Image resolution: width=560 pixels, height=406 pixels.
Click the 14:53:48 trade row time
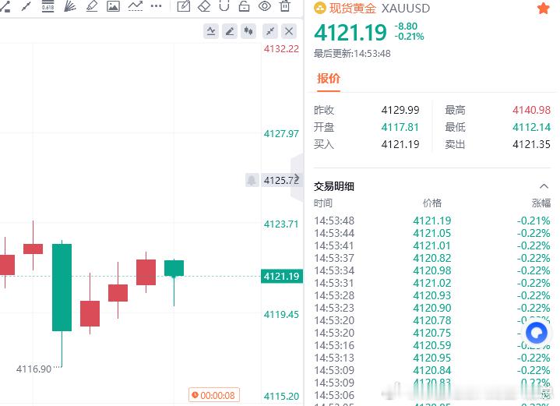click(334, 221)
